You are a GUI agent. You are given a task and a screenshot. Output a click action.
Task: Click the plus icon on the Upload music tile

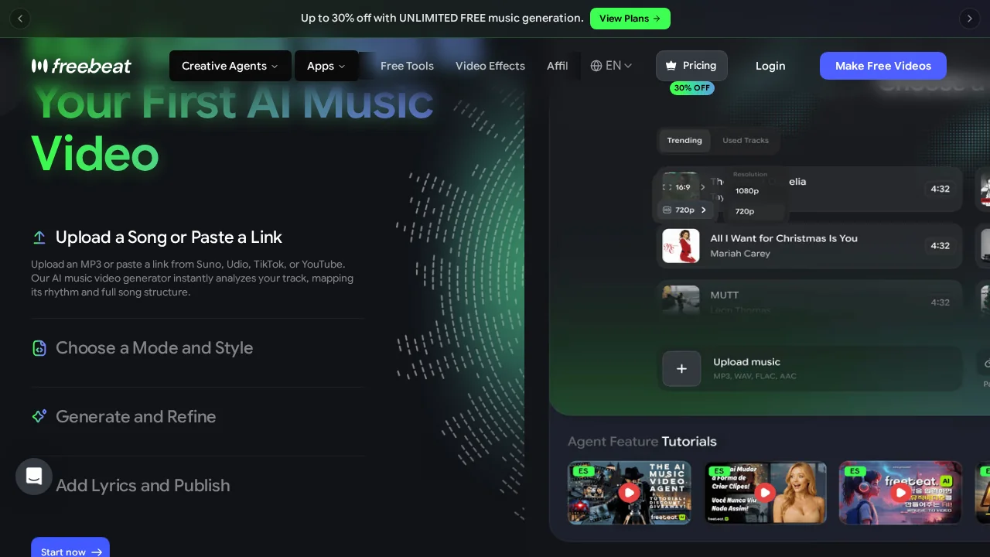681,369
